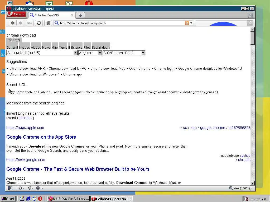Click the chrome download query field
This screenshot has width=270, height=202.
[21, 35]
